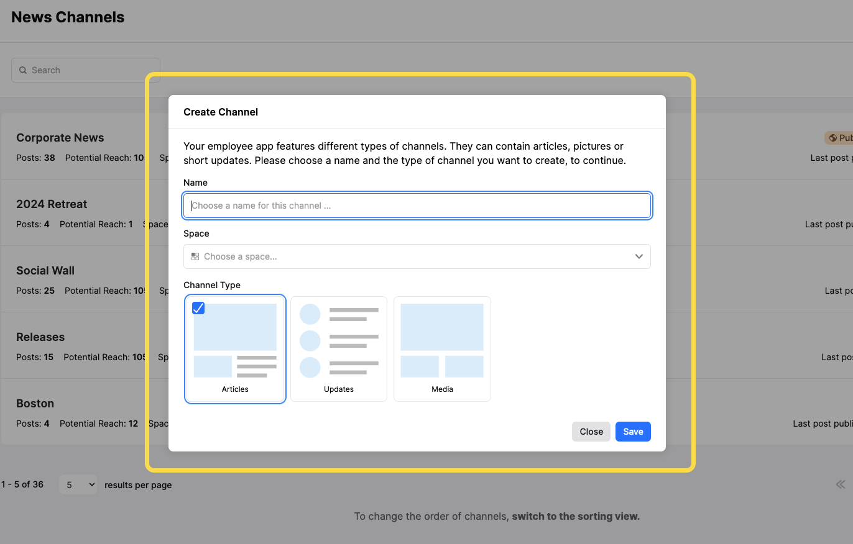Image resolution: width=853 pixels, height=544 pixels.
Task: Click the Close button in dialog
Action: click(x=591, y=432)
